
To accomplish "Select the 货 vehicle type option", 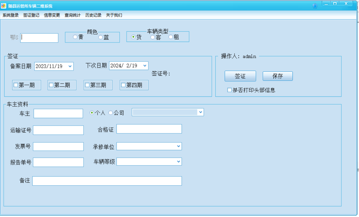I will tap(133, 37).
